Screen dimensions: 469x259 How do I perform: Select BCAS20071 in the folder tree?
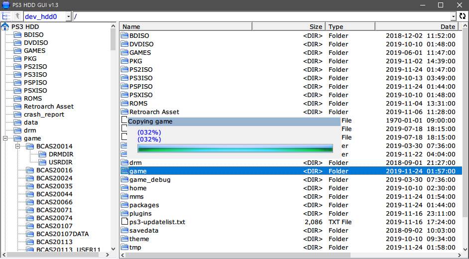(54, 210)
